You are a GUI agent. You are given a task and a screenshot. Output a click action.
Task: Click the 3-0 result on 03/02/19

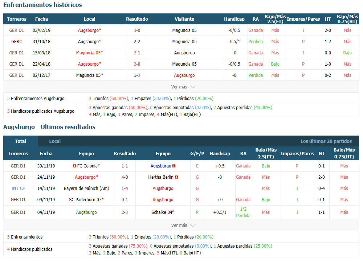point(137,30)
